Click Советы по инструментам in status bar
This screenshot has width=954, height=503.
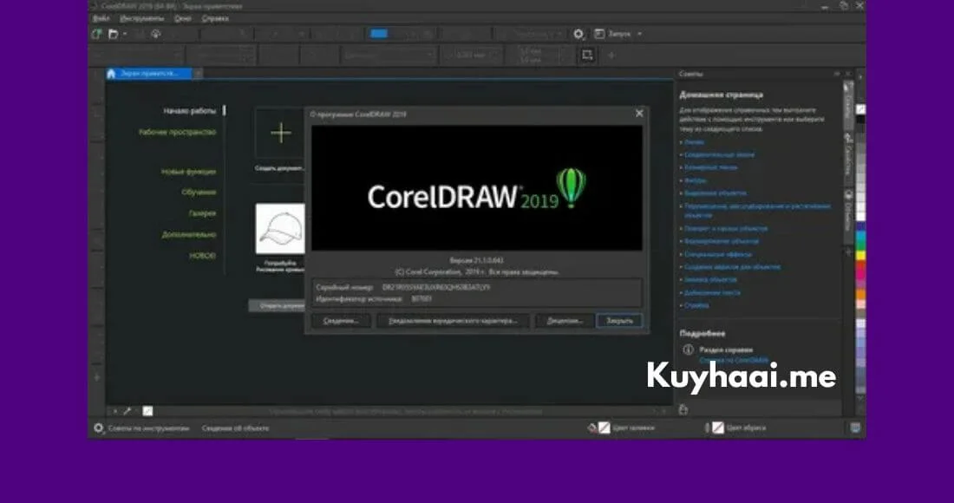tap(148, 428)
